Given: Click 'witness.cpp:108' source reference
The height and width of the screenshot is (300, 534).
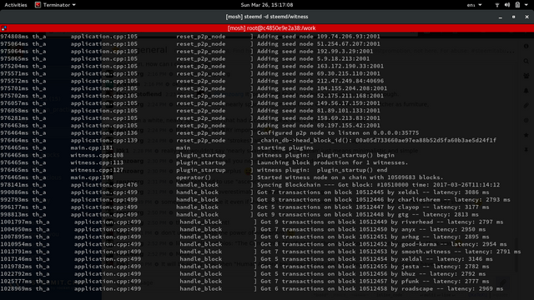Looking at the screenshot, I should coord(97,156).
